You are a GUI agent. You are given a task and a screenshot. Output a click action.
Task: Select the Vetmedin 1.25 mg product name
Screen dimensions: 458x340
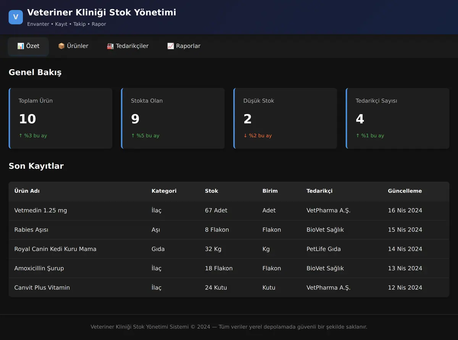tap(40, 210)
